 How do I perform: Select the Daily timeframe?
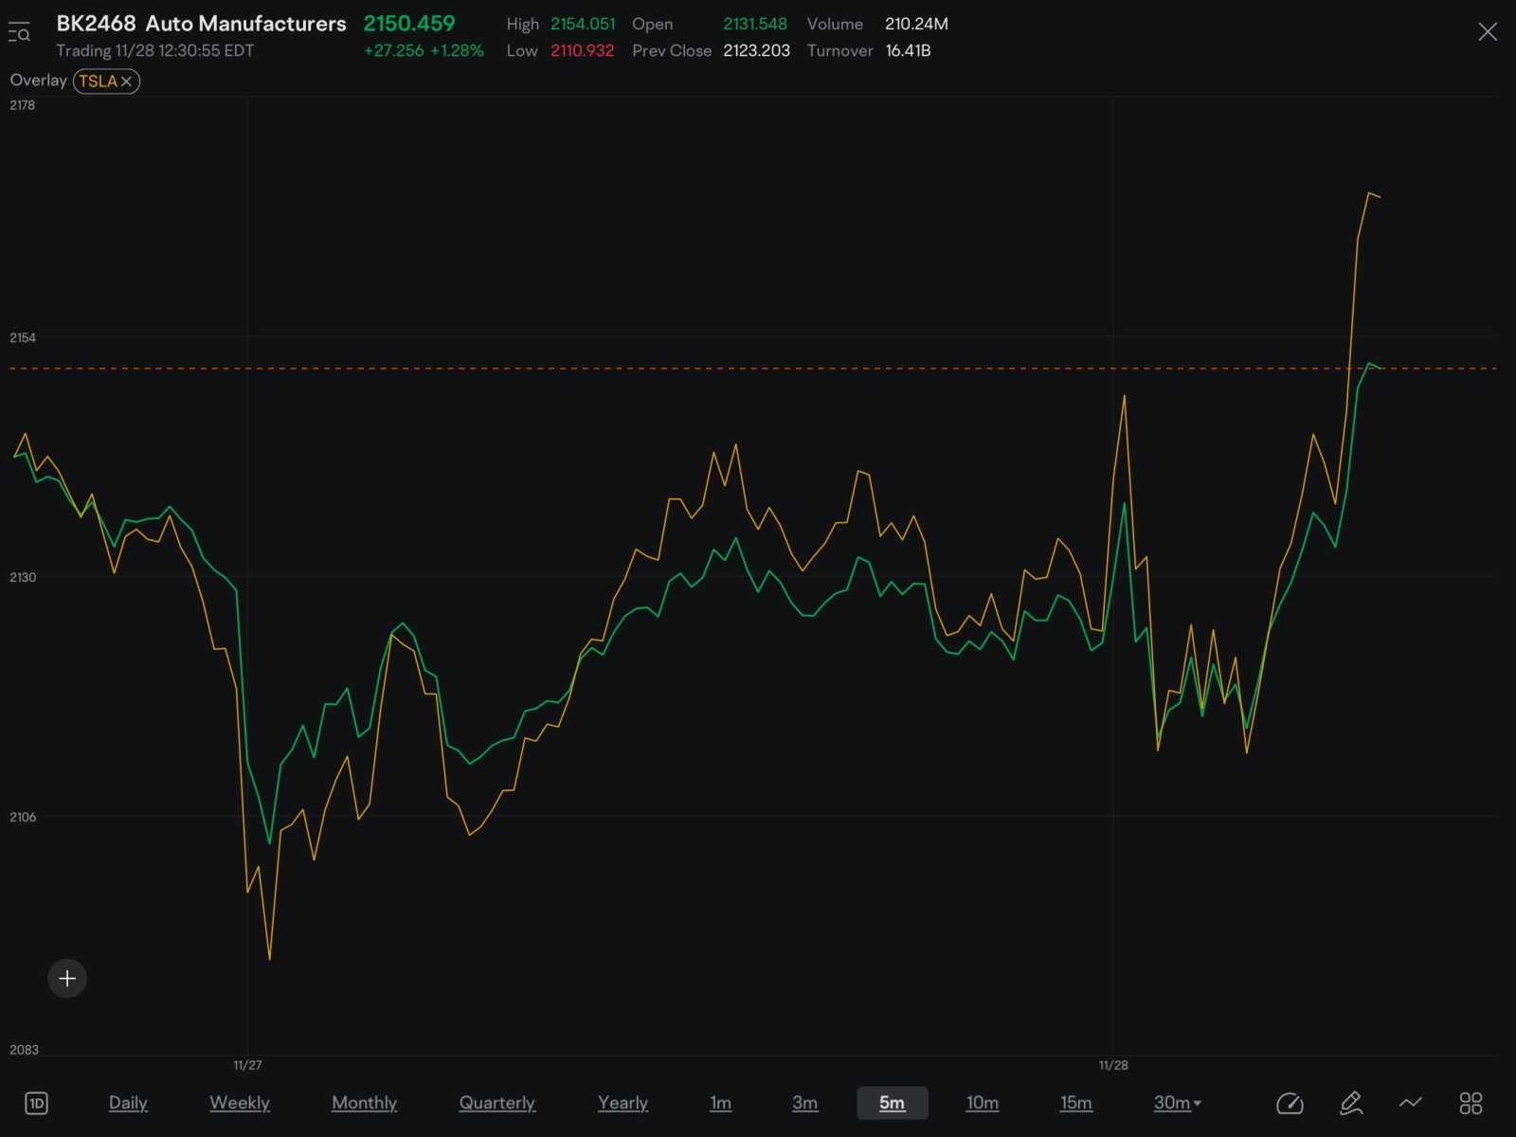click(x=128, y=1103)
